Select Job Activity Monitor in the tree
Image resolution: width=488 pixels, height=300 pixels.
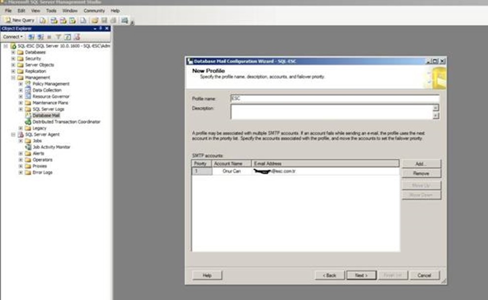(x=51, y=147)
